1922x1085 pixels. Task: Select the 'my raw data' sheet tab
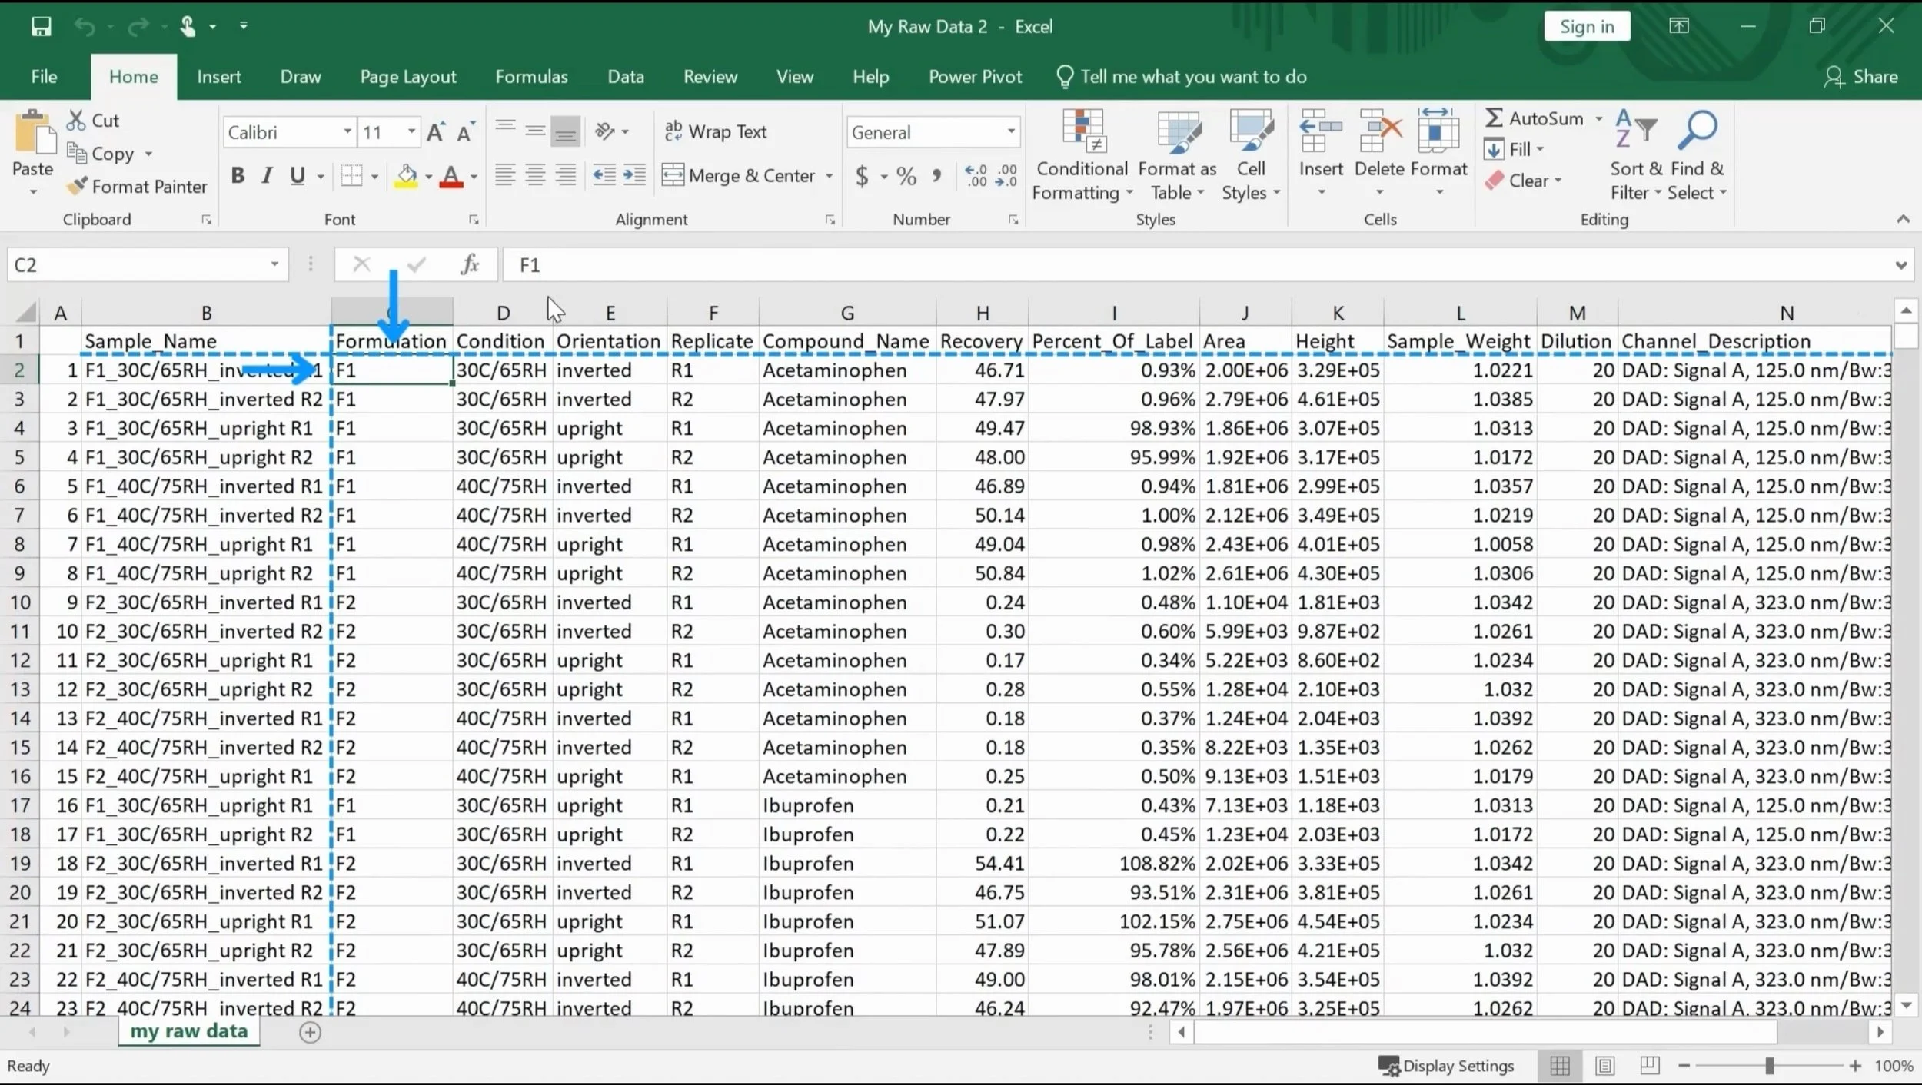[x=189, y=1031]
